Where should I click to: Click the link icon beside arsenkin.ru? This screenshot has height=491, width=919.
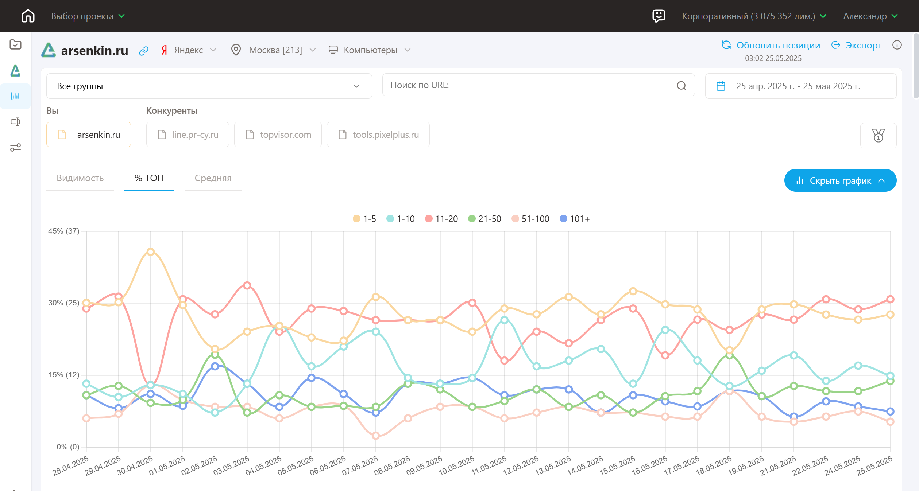(x=144, y=51)
